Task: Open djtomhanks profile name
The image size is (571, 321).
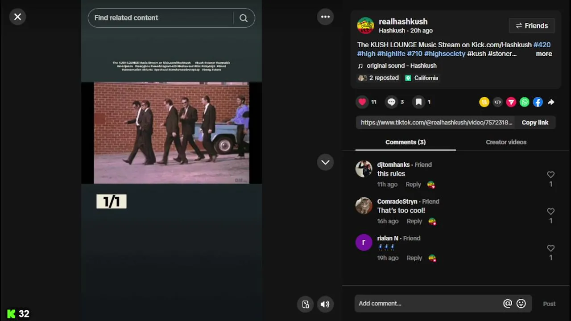Action: point(393,165)
